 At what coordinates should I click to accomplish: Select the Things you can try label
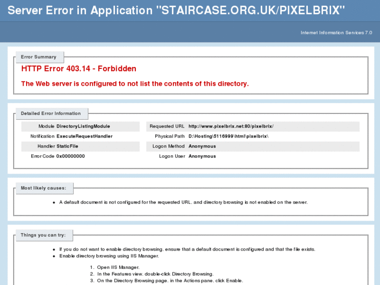pos(43,235)
